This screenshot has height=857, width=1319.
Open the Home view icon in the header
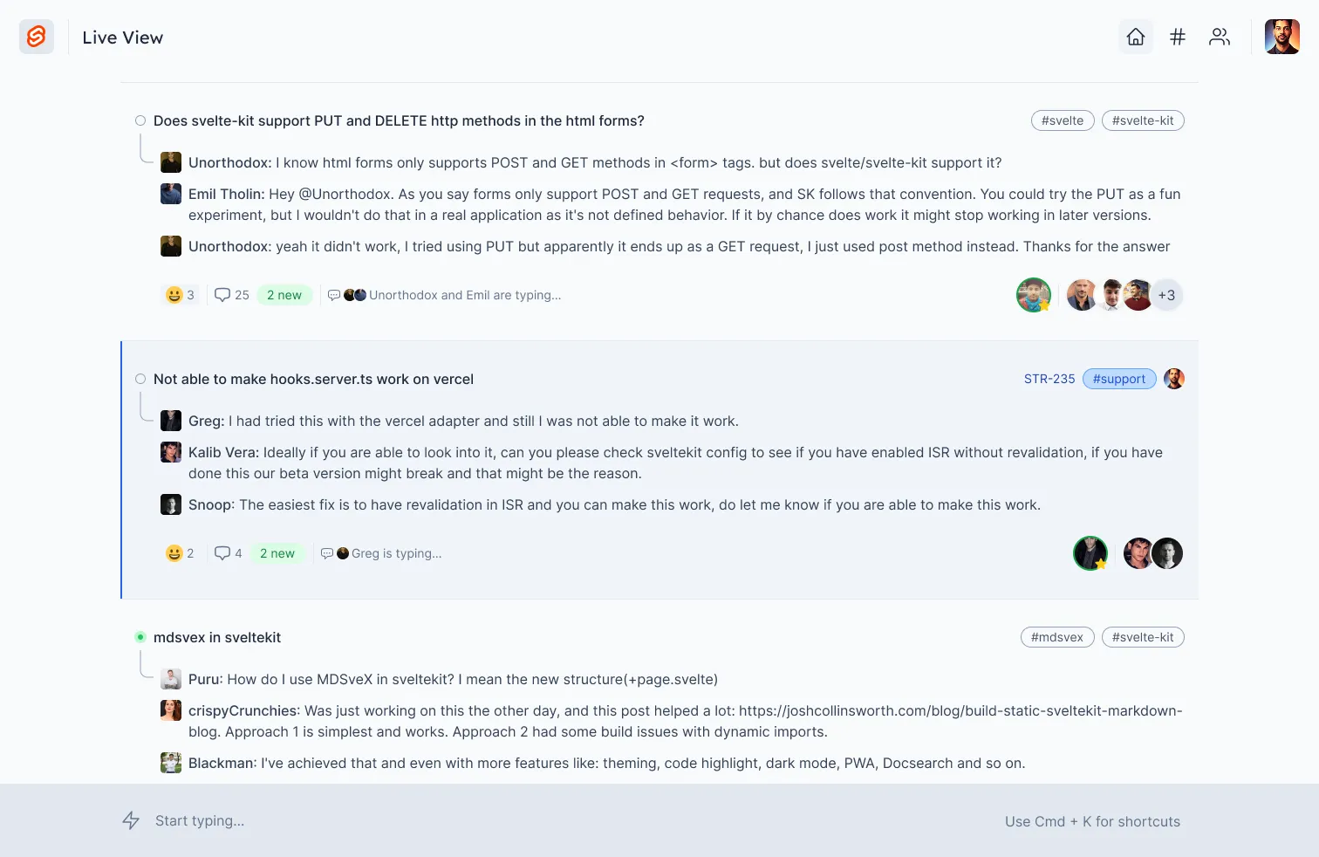click(1135, 37)
